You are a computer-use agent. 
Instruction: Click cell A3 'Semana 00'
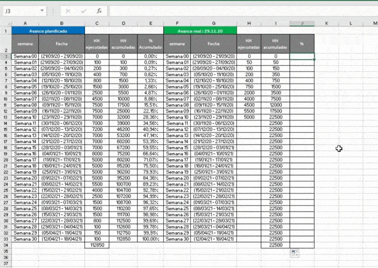[25, 57]
